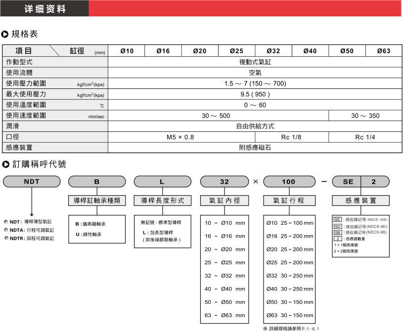Click the bullet icon beside 規格表 heading
403x331 pixels.
tap(5, 34)
